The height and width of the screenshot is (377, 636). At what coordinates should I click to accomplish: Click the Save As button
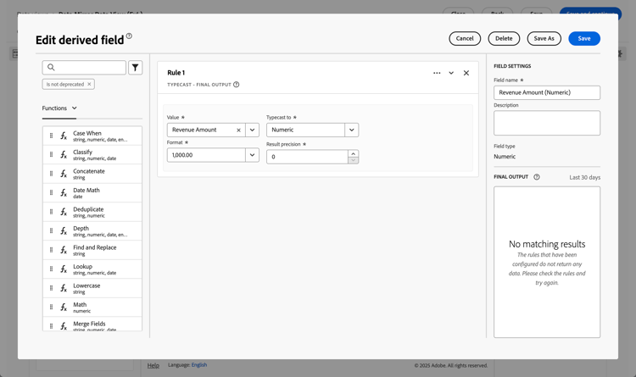pos(544,38)
